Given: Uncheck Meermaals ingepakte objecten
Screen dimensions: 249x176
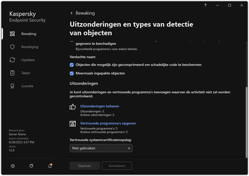Looking at the screenshot, I should [71, 73].
